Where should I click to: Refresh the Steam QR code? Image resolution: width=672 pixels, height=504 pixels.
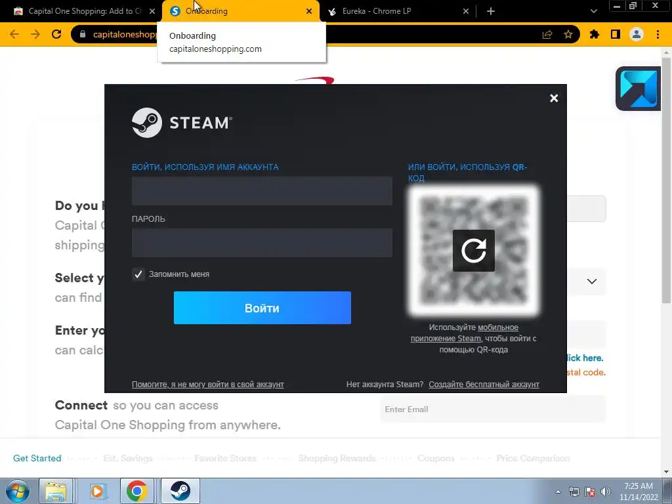click(x=474, y=251)
